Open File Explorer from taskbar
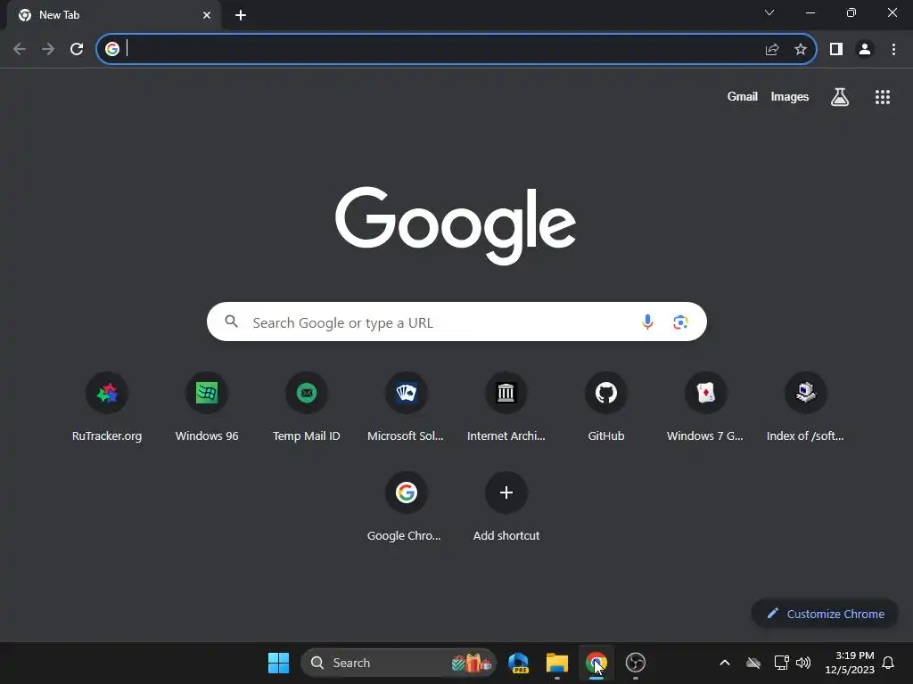This screenshot has width=913, height=684. click(x=557, y=663)
